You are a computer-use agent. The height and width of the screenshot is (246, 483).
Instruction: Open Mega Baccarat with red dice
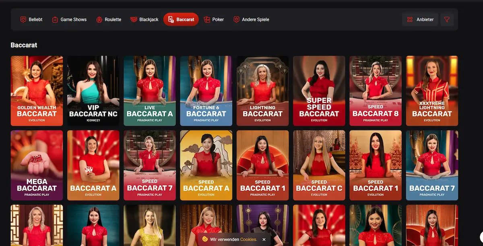[x=37, y=165]
